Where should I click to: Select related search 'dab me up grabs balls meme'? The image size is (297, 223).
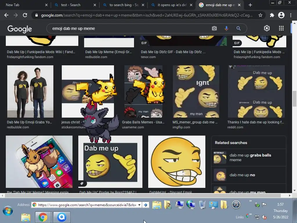tap(249, 157)
